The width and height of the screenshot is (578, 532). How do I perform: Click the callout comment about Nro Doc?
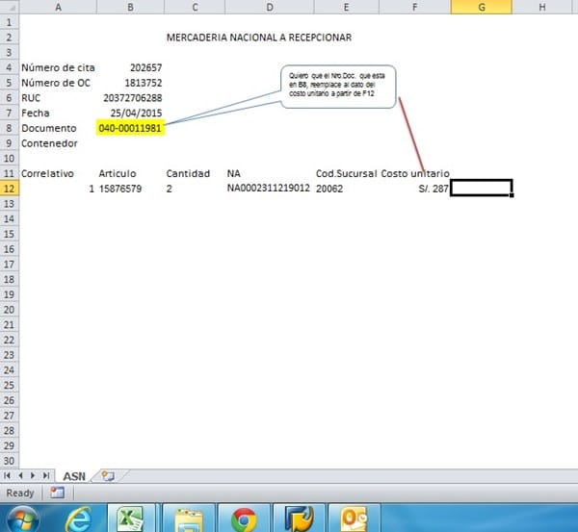point(338,87)
